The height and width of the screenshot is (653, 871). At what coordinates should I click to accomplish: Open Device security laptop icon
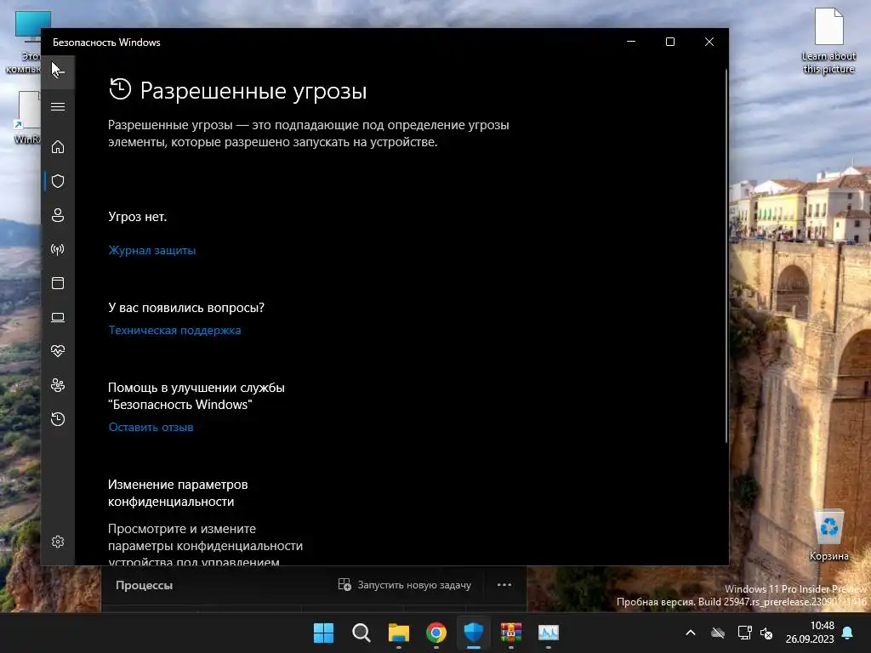click(58, 317)
